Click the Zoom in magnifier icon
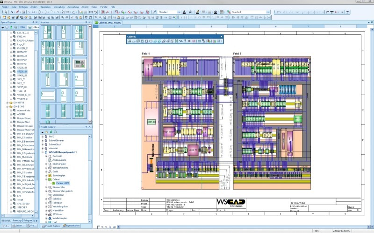Screen dimensions: 374x233 [x=96, y=17]
